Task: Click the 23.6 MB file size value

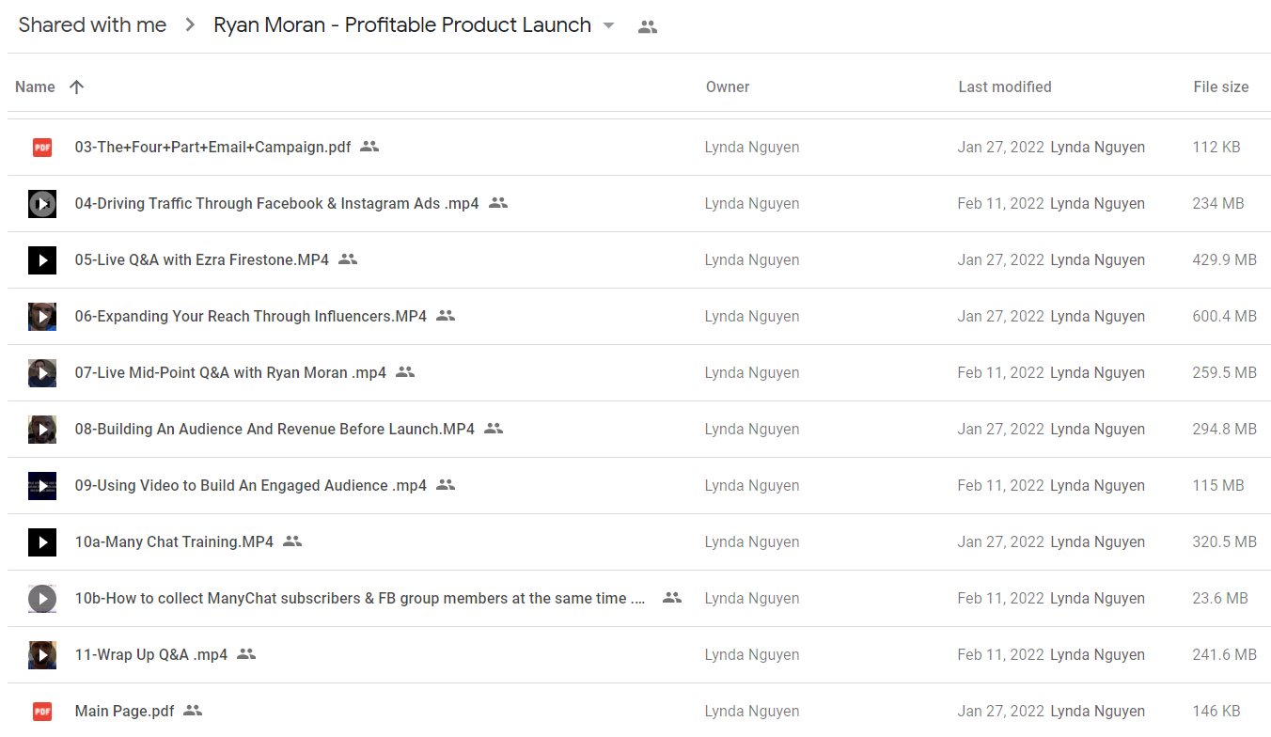Action: [x=1220, y=598]
